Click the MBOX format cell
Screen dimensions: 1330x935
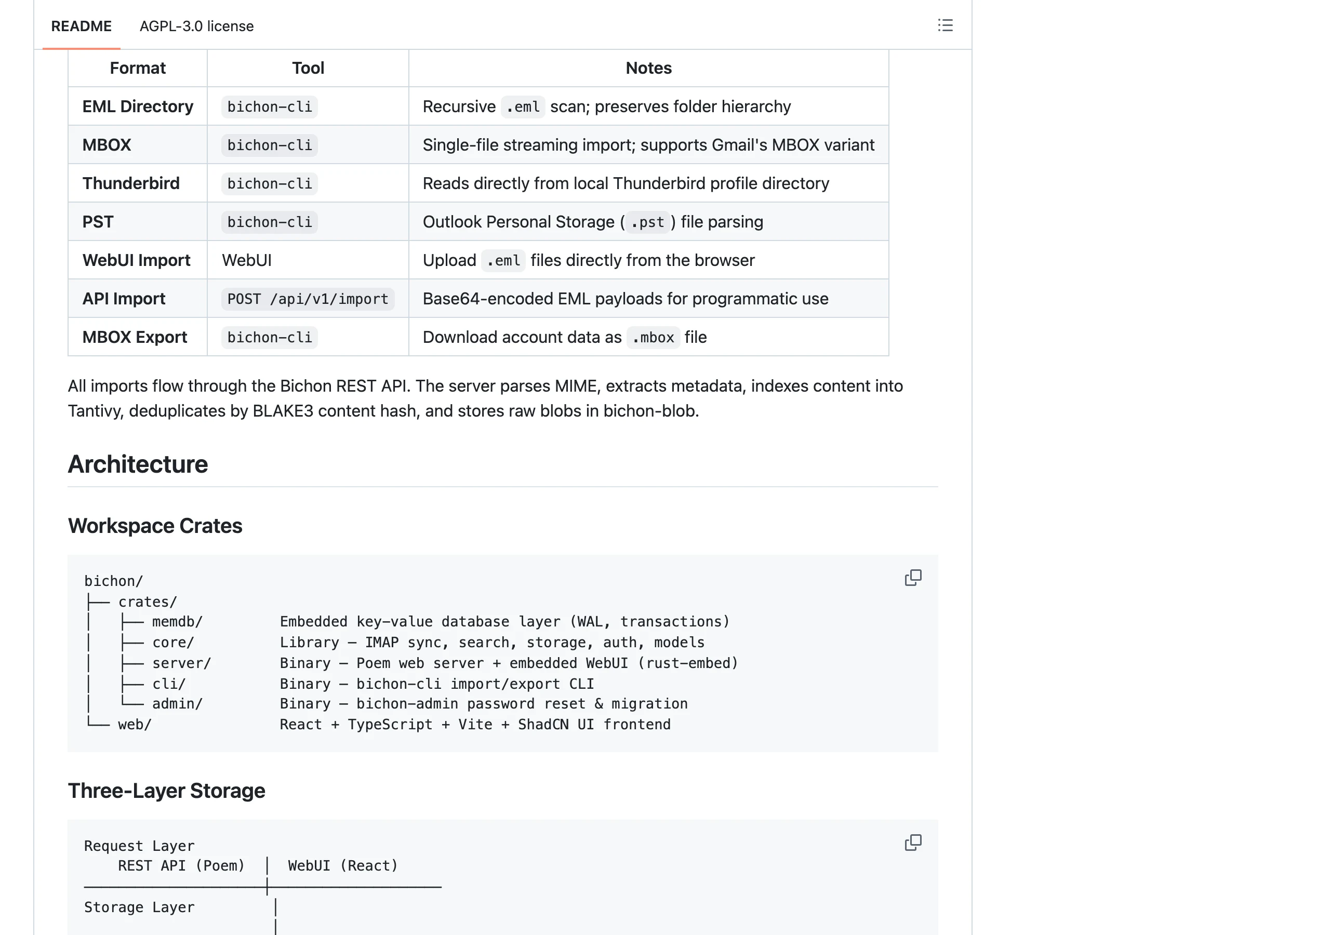click(x=138, y=145)
